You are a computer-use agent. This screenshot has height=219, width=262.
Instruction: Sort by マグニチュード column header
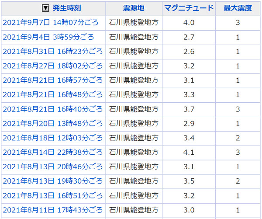click(189, 8)
